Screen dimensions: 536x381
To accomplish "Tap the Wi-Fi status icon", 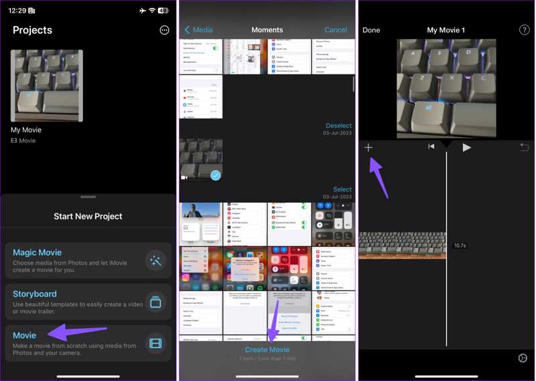I will click(x=152, y=11).
